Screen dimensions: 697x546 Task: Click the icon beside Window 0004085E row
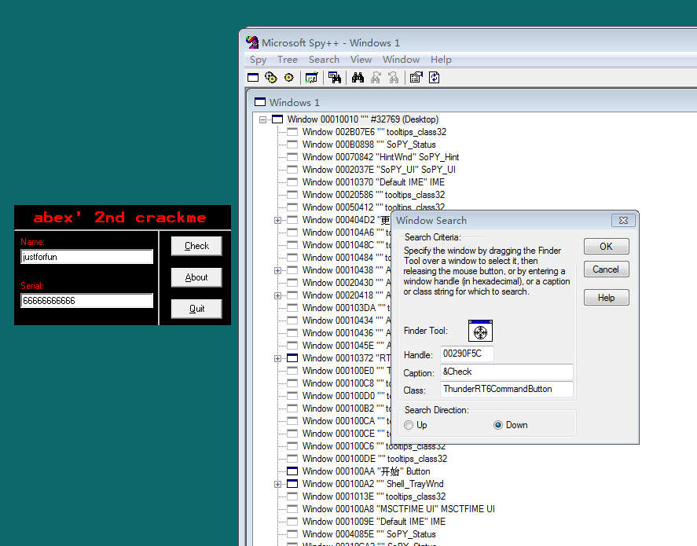[x=292, y=534]
